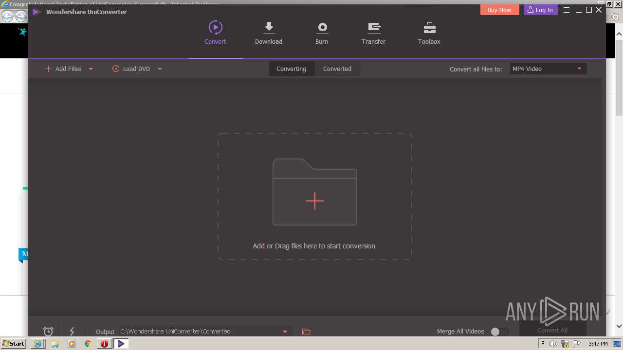
Task: Click Internet Explorer forward arrow
Action: pyautogui.click(x=20, y=16)
